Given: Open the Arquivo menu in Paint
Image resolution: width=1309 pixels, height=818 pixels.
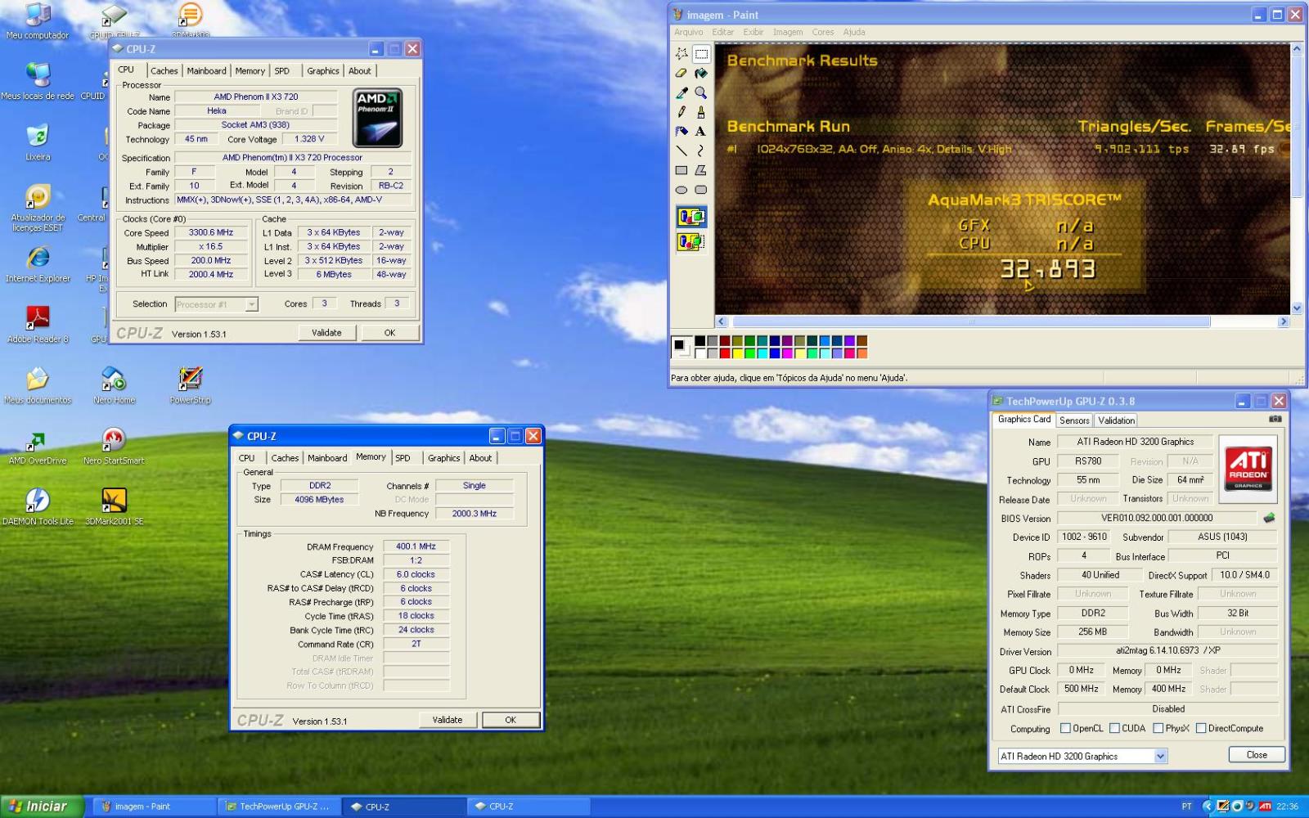Looking at the screenshot, I should tap(688, 32).
